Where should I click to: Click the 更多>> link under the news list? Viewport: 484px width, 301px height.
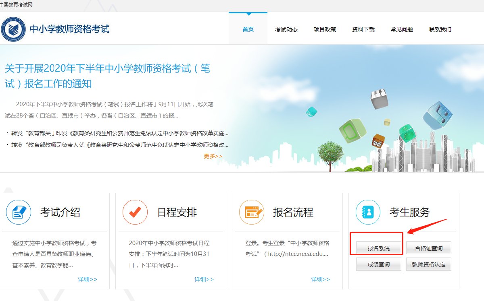click(213, 156)
